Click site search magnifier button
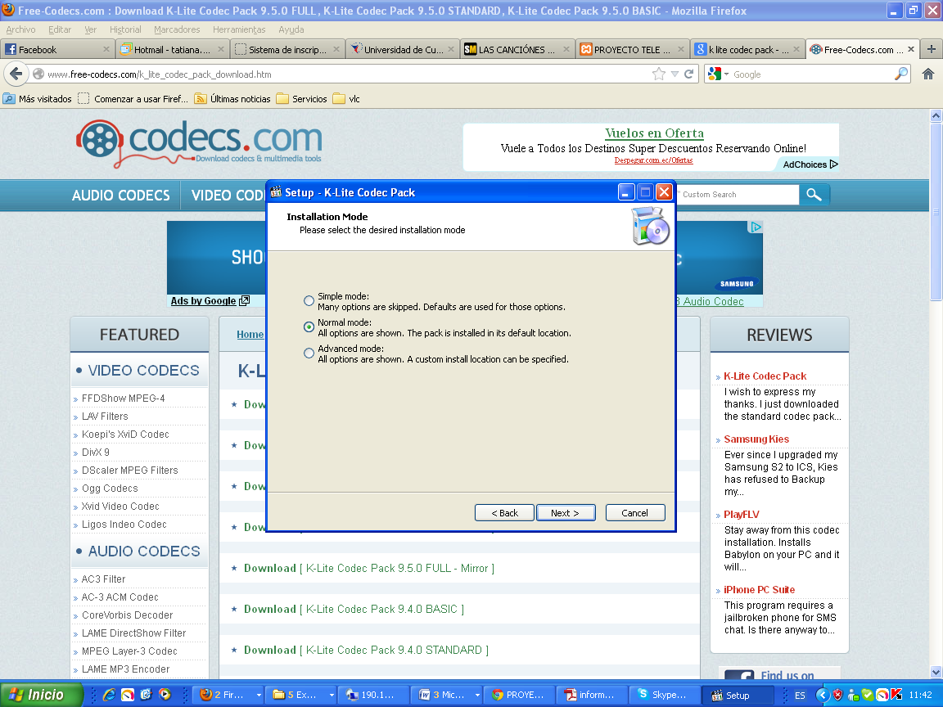Image resolution: width=943 pixels, height=707 pixels. [x=814, y=194]
